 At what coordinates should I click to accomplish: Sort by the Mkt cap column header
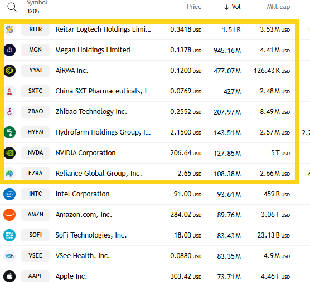[278, 7]
